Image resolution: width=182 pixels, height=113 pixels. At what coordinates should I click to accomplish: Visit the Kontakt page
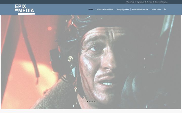coord(149,2)
